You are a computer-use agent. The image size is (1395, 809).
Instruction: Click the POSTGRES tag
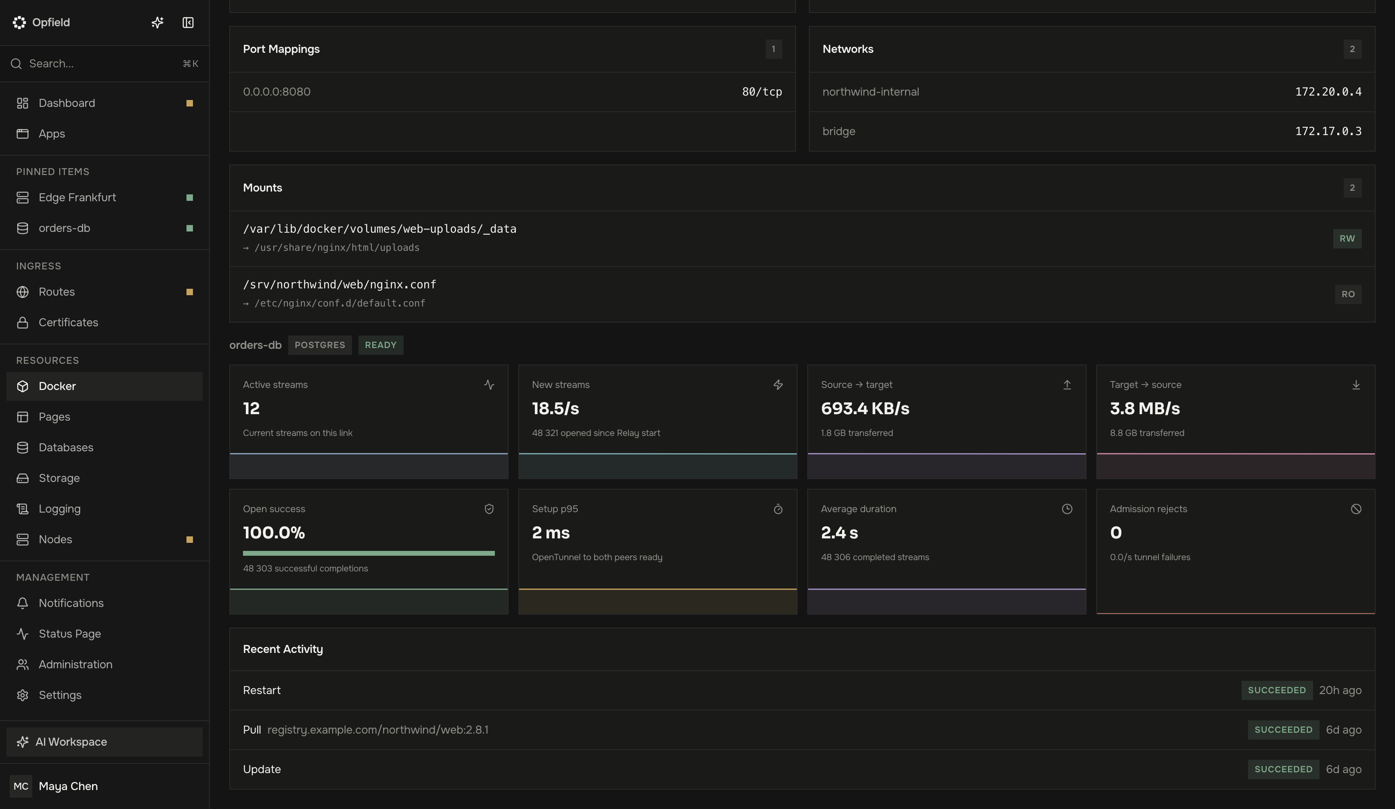pyautogui.click(x=320, y=345)
